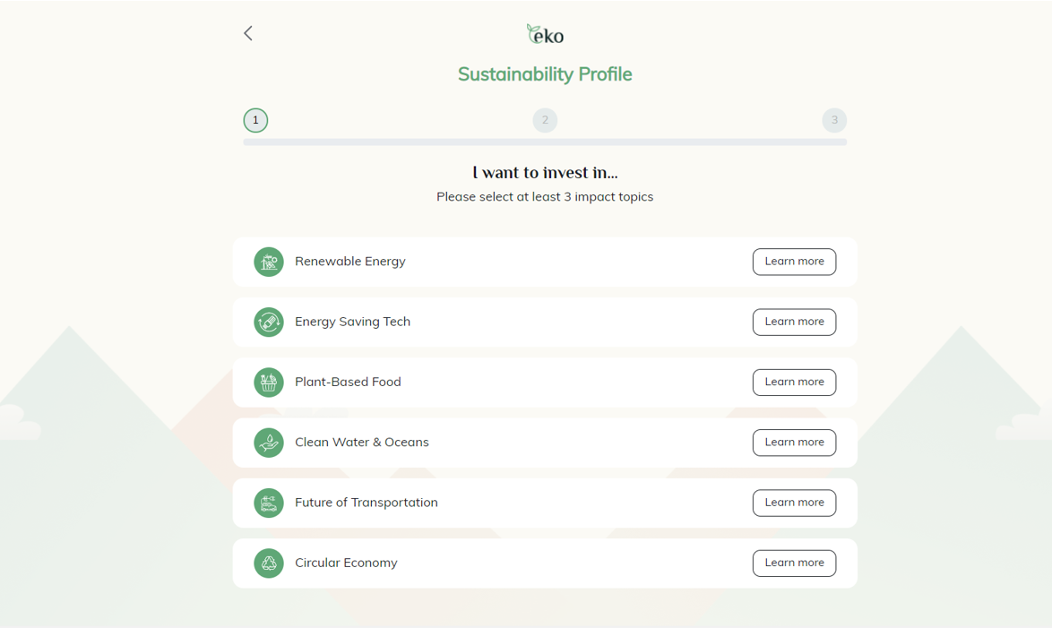The image size is (1052, 628).
Task: Click the Clean Water & Oceans icon
Action: click(x=269, y=443)
